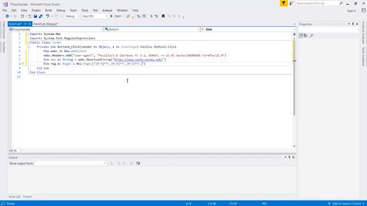
Task: Click the Ready status text
Action: (10, 204)
